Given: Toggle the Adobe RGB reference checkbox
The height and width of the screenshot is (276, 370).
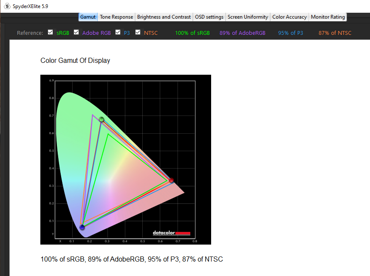Looking at the screenshot, I should [76, 32].
